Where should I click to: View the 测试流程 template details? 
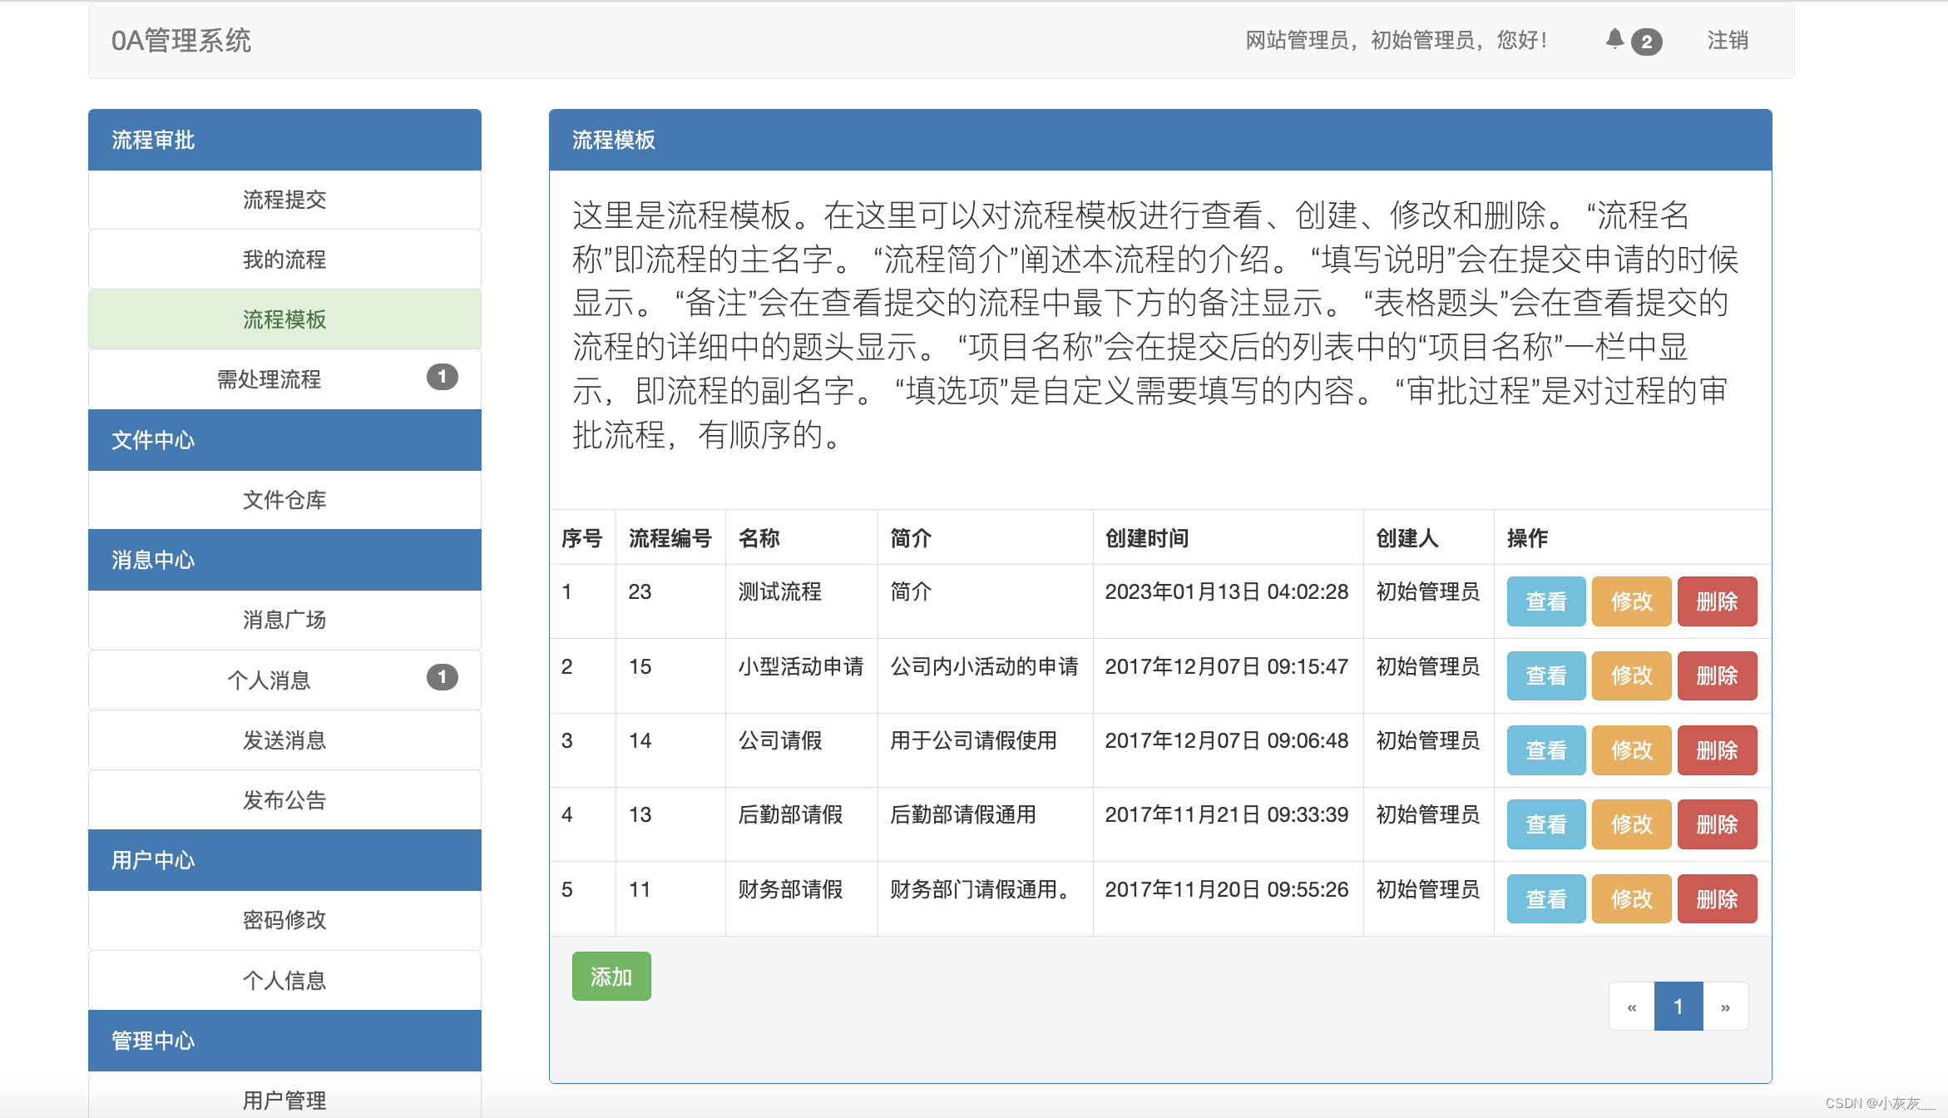[x=1545, y=601]
